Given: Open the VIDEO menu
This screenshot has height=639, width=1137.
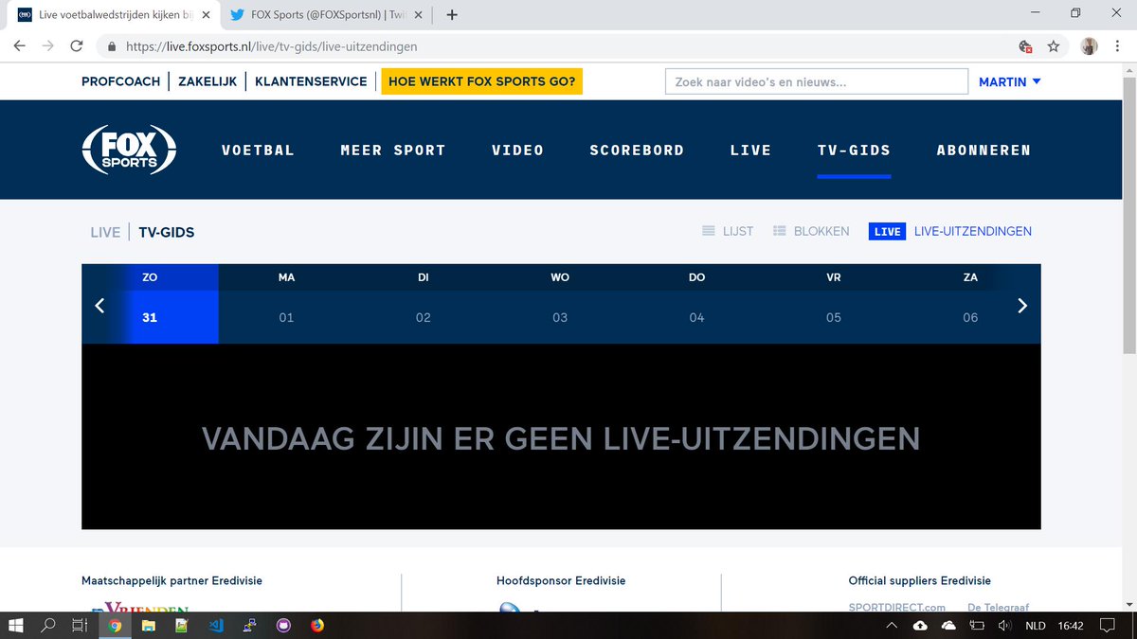Looking at the screenshot, I should click(x=517, y=150).
